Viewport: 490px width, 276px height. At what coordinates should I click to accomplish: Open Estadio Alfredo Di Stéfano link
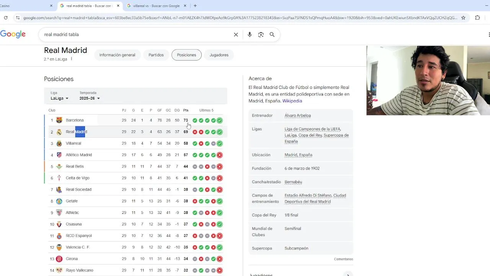coord(307,195)
